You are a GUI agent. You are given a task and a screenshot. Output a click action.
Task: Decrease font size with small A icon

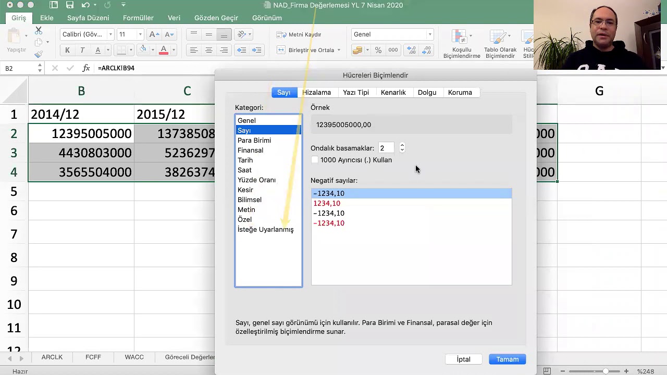pyautogui.click(x=168, y=34)
